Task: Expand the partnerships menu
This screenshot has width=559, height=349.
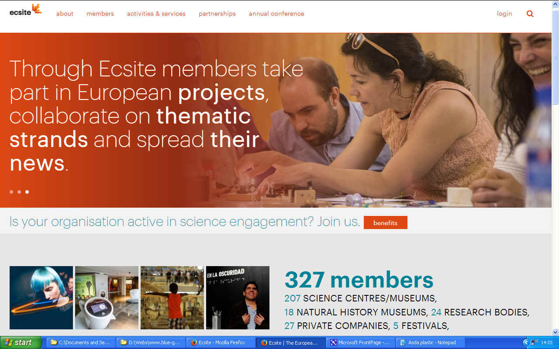Action: (217, 14)
